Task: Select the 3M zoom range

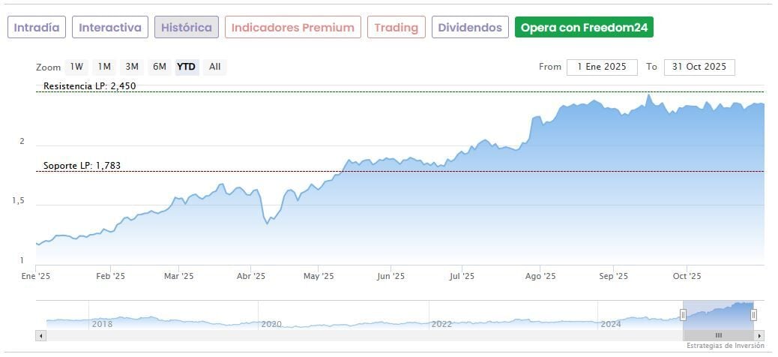Action: 132,67
